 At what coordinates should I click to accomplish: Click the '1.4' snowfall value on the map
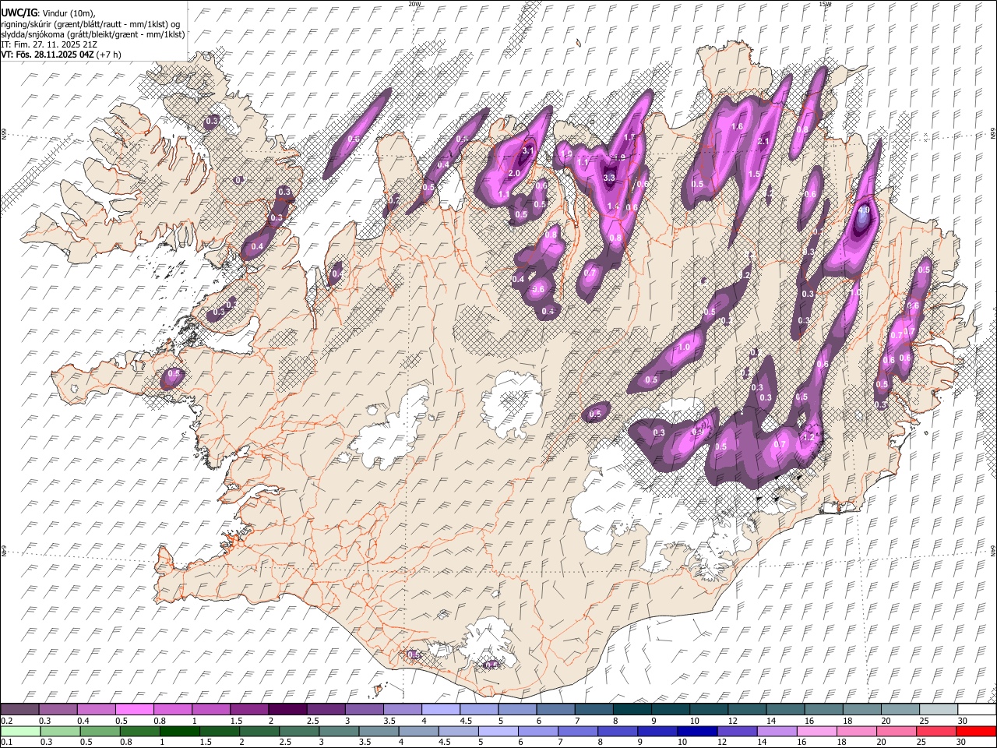pyautogui.click(x=613, y=206)
